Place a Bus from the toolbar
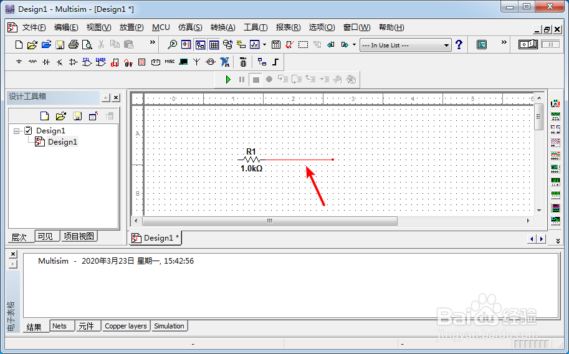Image resolution: width=569 pixels, height=354 pixels. pyautogui.click(x=275, y=62)
